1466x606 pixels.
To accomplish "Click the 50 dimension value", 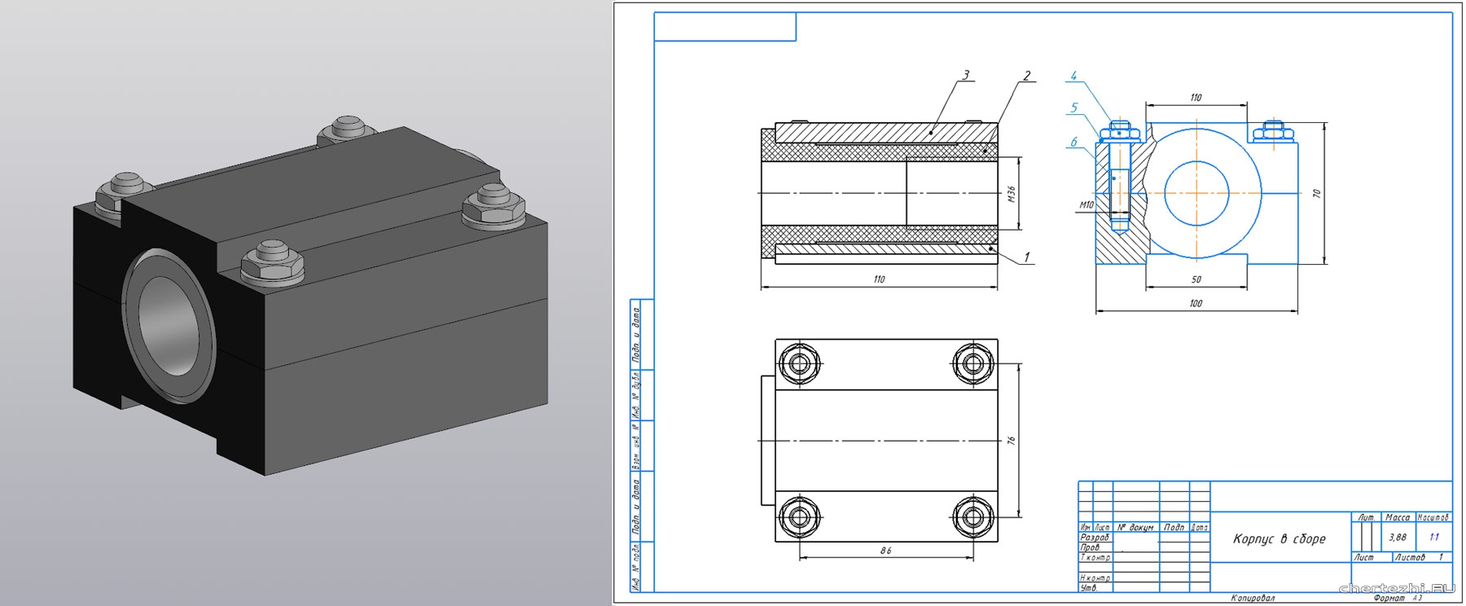I will point(1196,279).
